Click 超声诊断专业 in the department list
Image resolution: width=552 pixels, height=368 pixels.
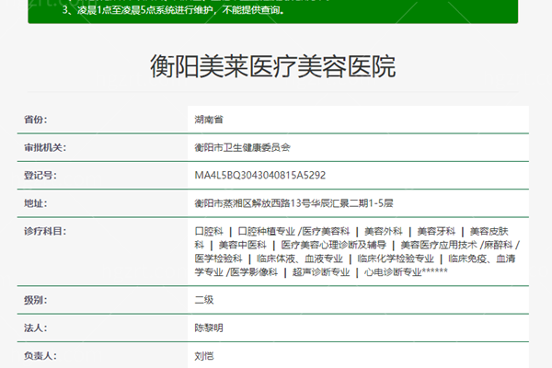(x=321, y=272)
